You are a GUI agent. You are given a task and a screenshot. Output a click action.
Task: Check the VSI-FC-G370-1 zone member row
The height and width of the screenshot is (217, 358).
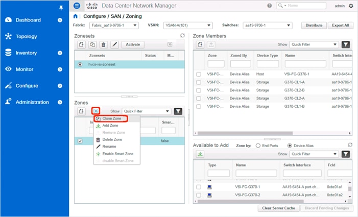199,74
